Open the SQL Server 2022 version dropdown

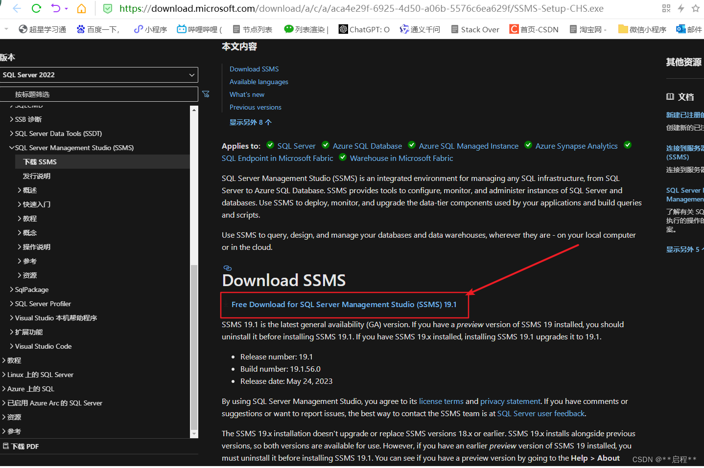tap(99, 75)
